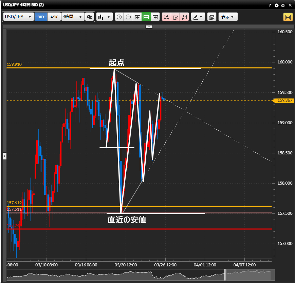
Task: Toggle the green fit-width display button
Action: 146,17
